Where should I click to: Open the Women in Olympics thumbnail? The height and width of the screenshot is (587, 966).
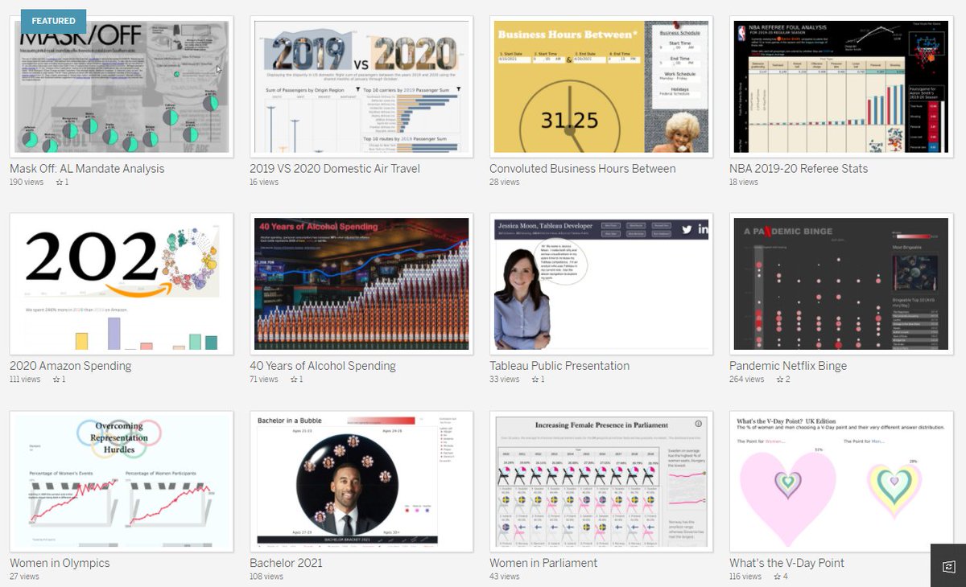tap(122, 481)
